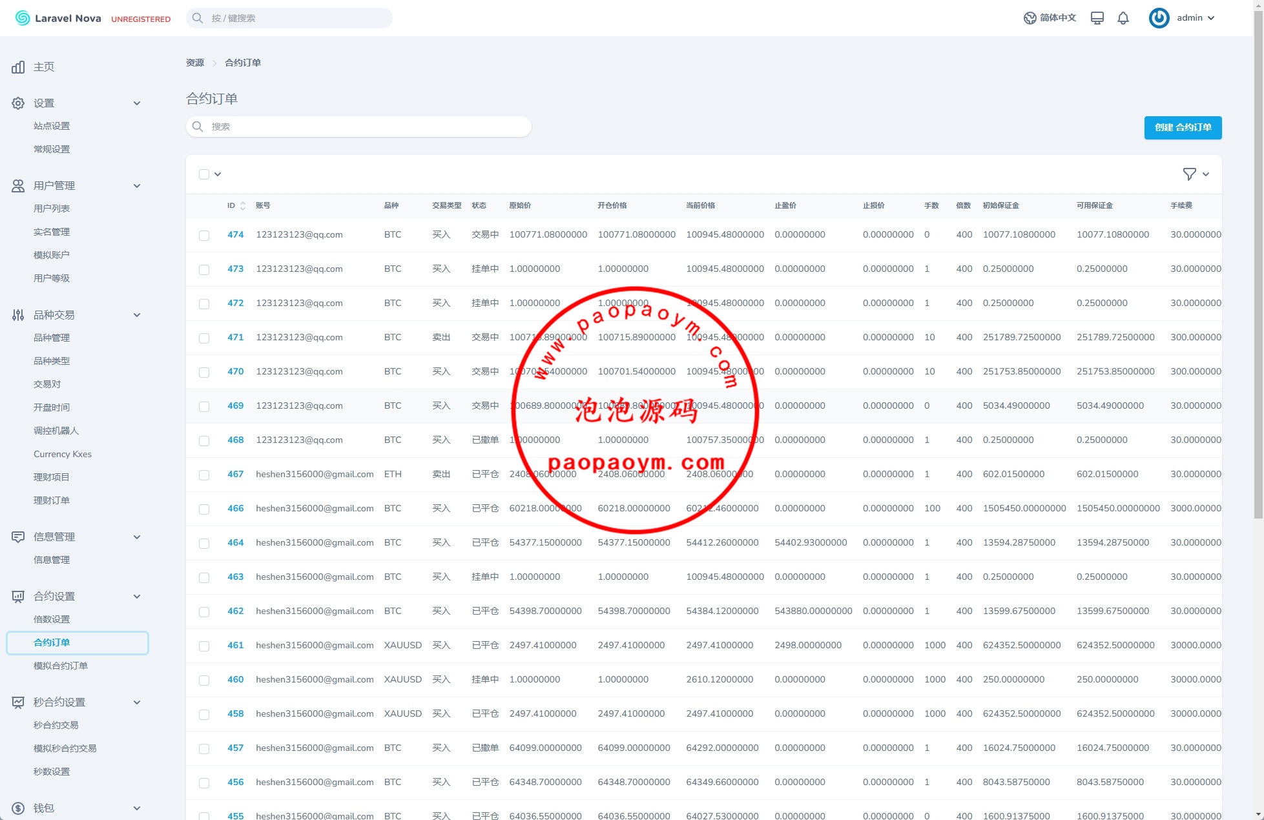Screen dimensions: 1264x820
Task: Open order ID 468 link
Action: pyautogui.click(x=235, y=440)
